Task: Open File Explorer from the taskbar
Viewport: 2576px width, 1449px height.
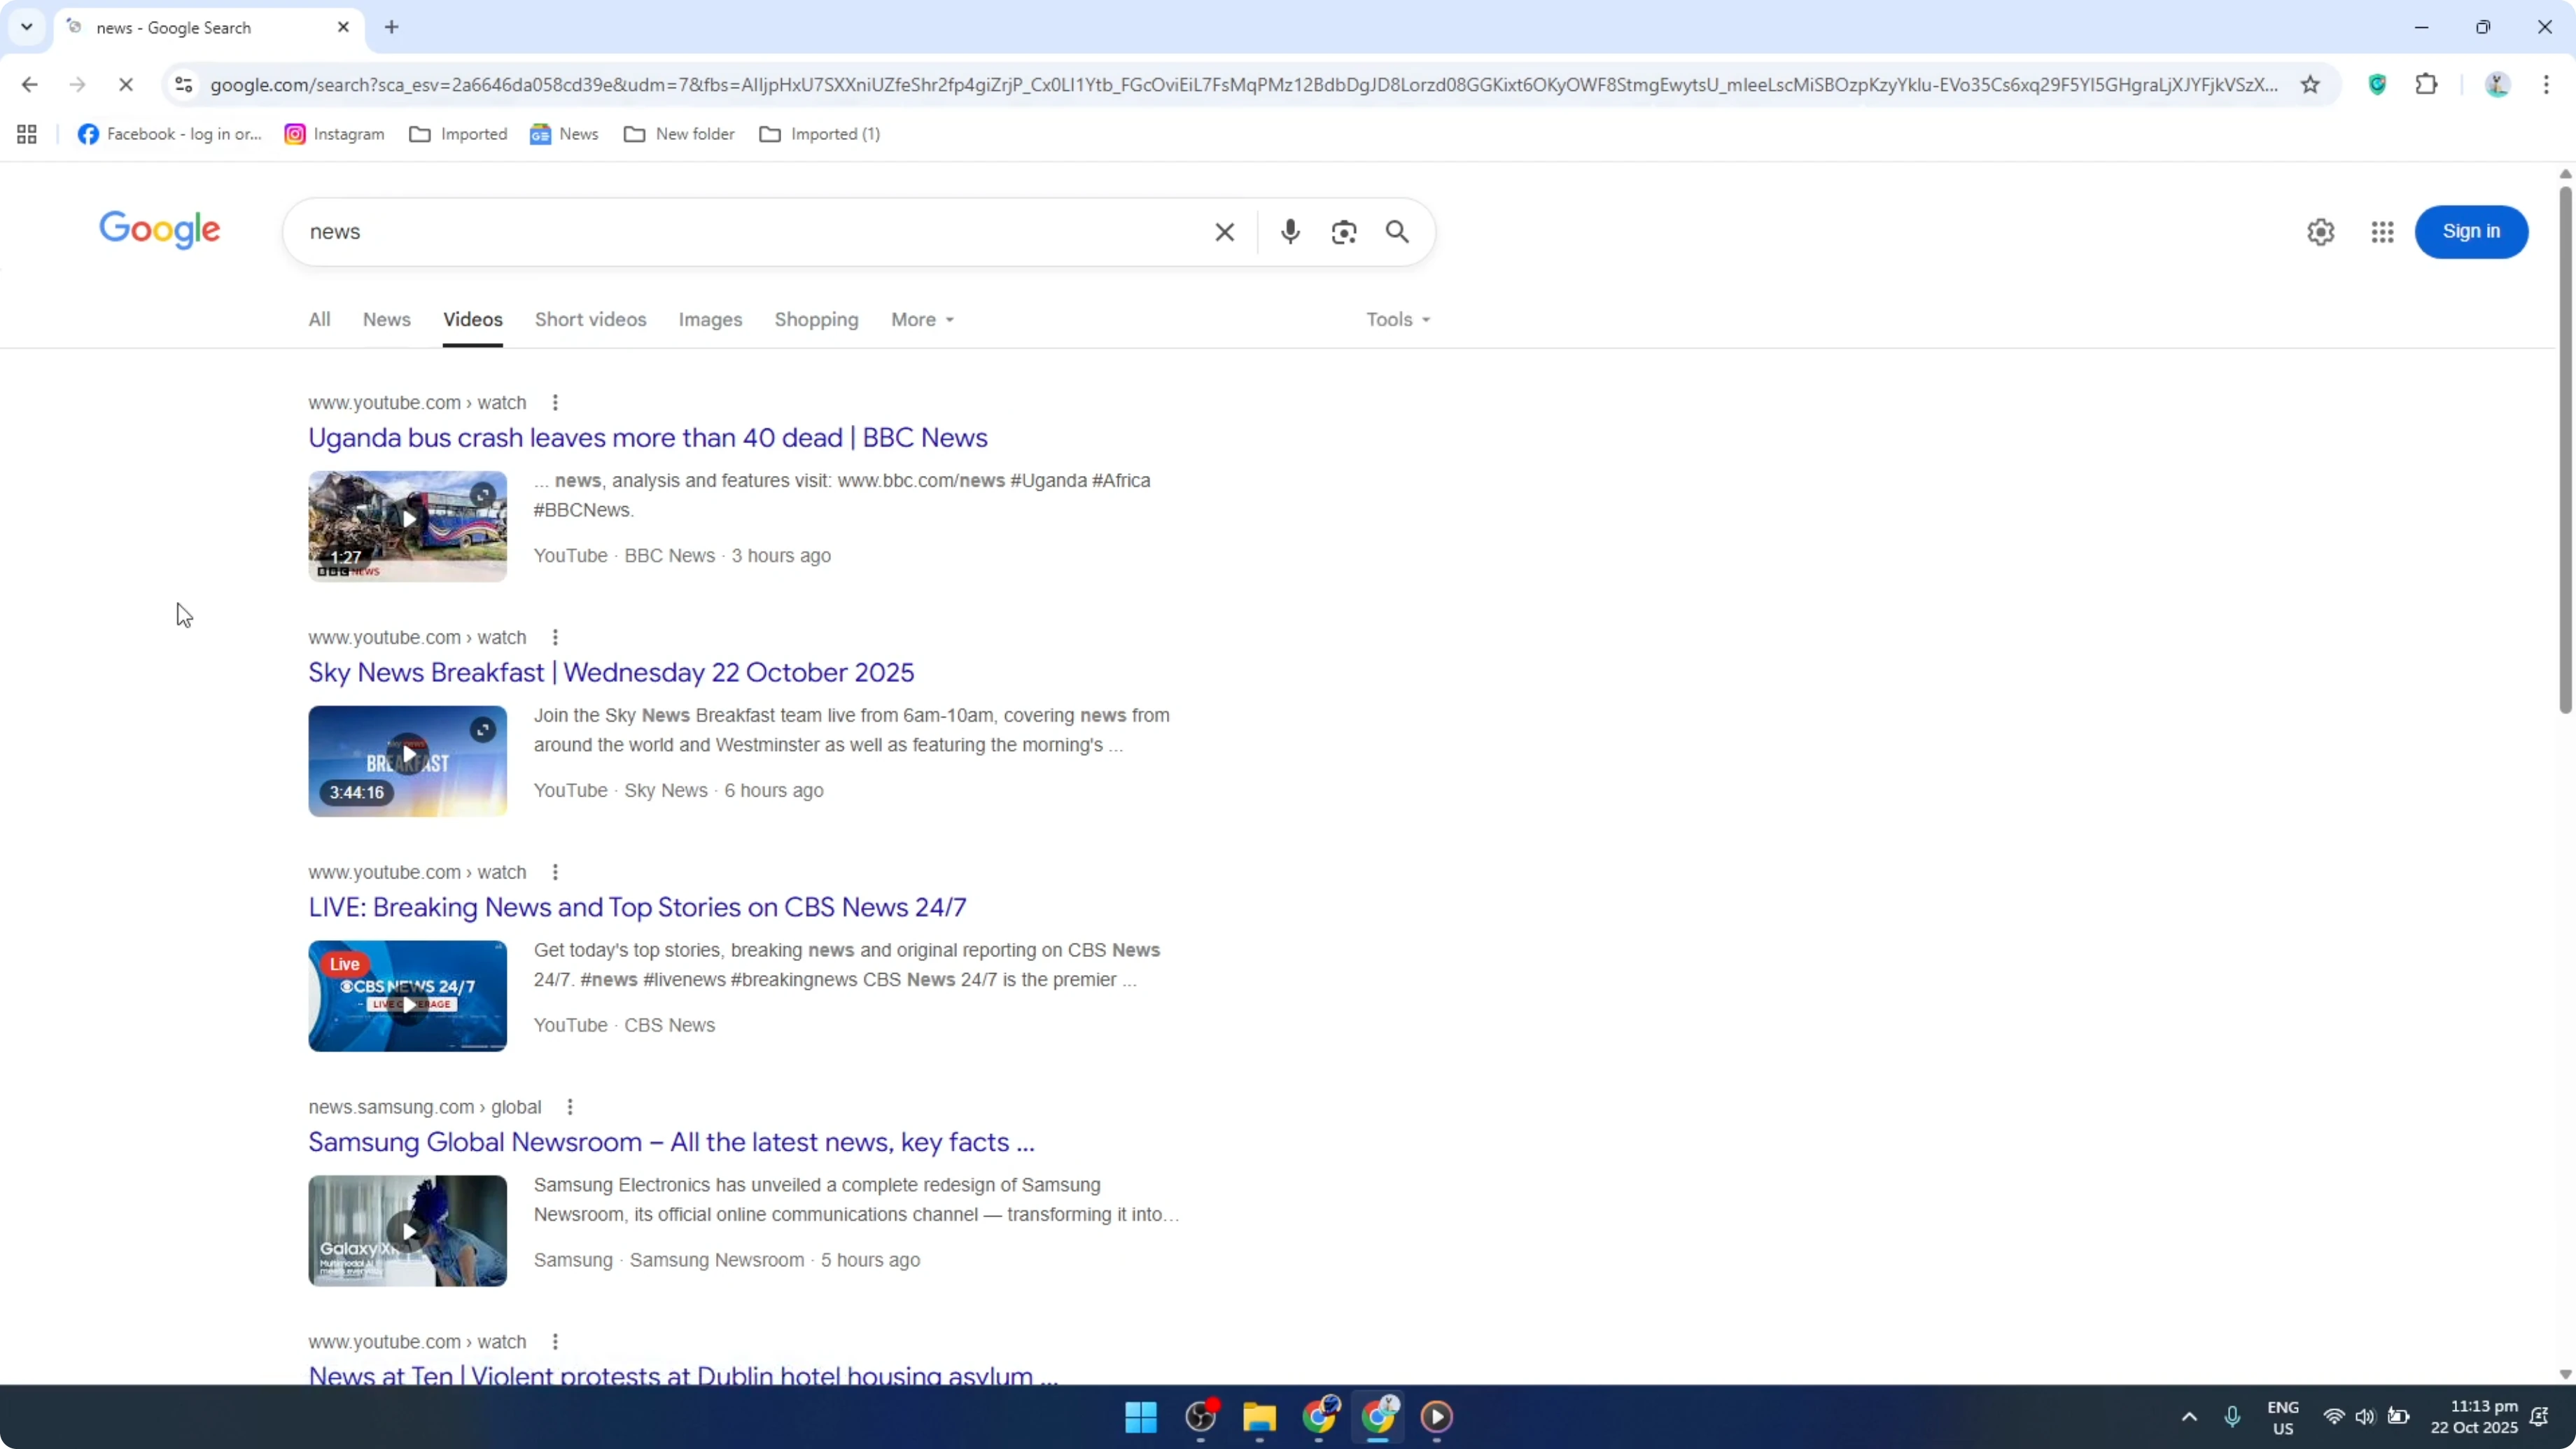Action: pyautogui.click(x=1259, y=1417)
